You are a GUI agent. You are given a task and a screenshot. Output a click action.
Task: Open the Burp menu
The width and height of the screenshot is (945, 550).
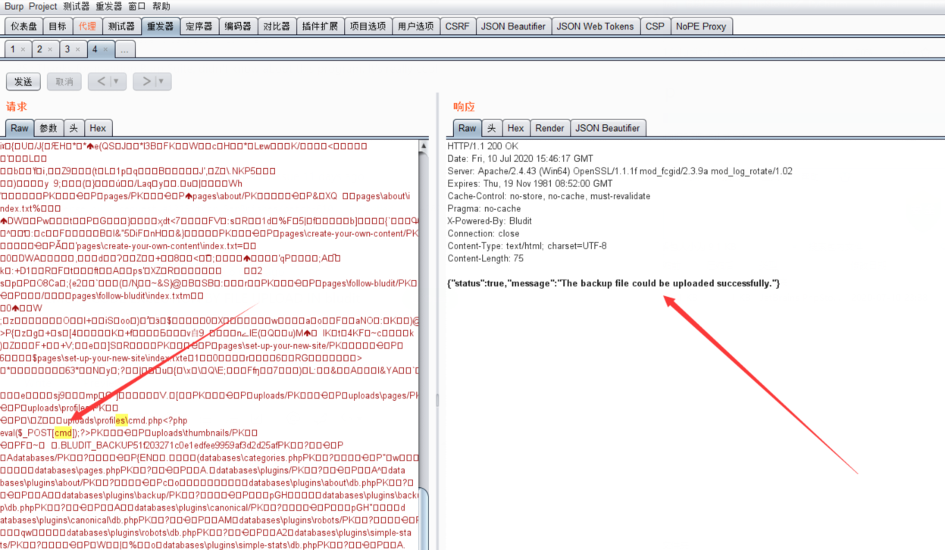click(14, 6)
